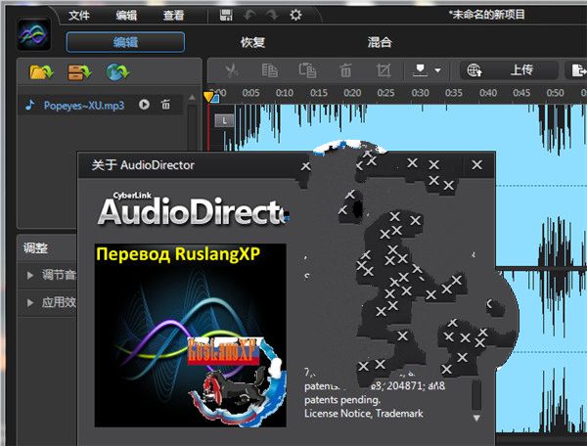
Task: Click the toolbar delete trash icon
Action: [345, 70]
